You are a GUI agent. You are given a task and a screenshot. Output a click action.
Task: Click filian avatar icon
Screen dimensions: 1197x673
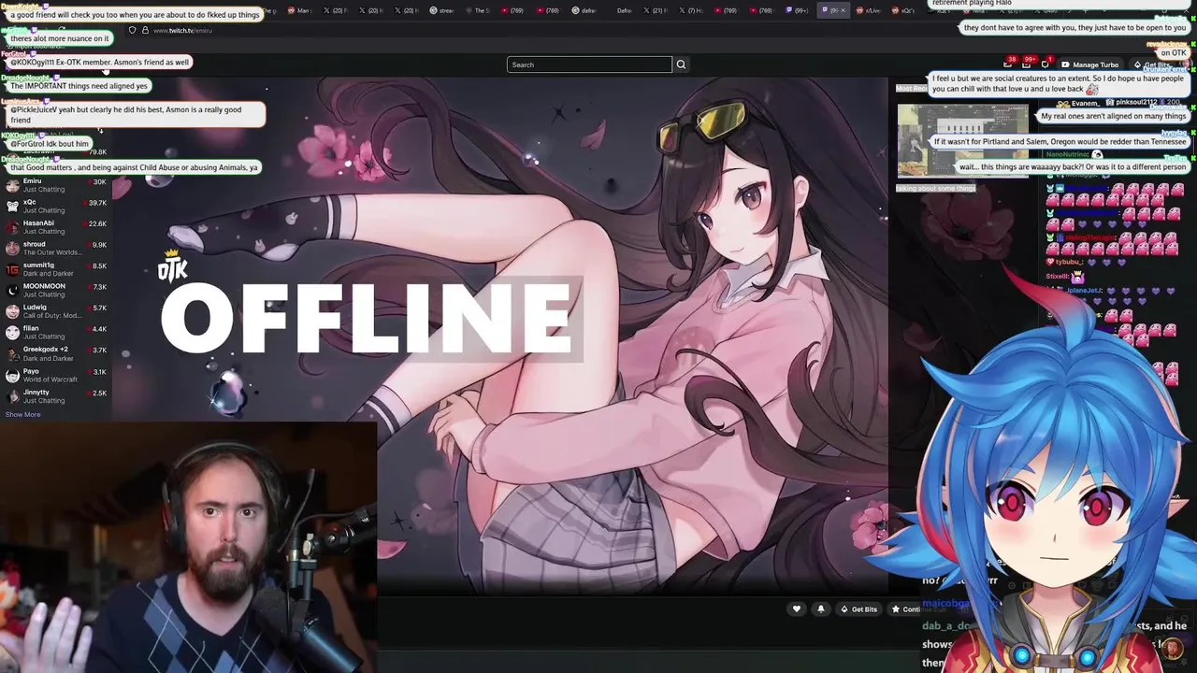point(12,333)
